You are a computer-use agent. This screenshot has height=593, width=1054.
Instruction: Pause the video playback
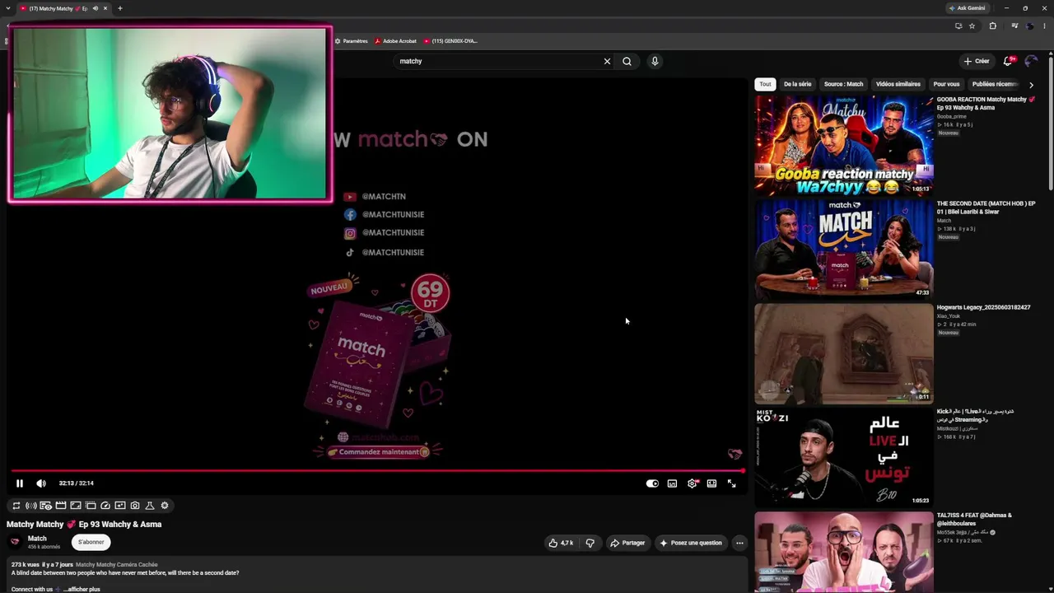coord(20,483)
